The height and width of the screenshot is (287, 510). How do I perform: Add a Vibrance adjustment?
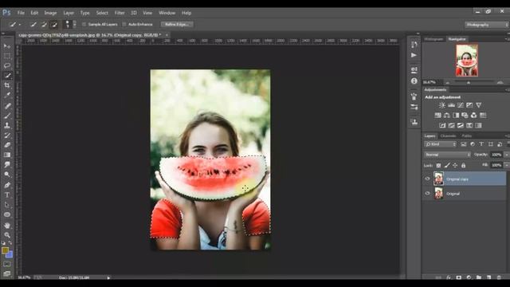tap(478, 105)
